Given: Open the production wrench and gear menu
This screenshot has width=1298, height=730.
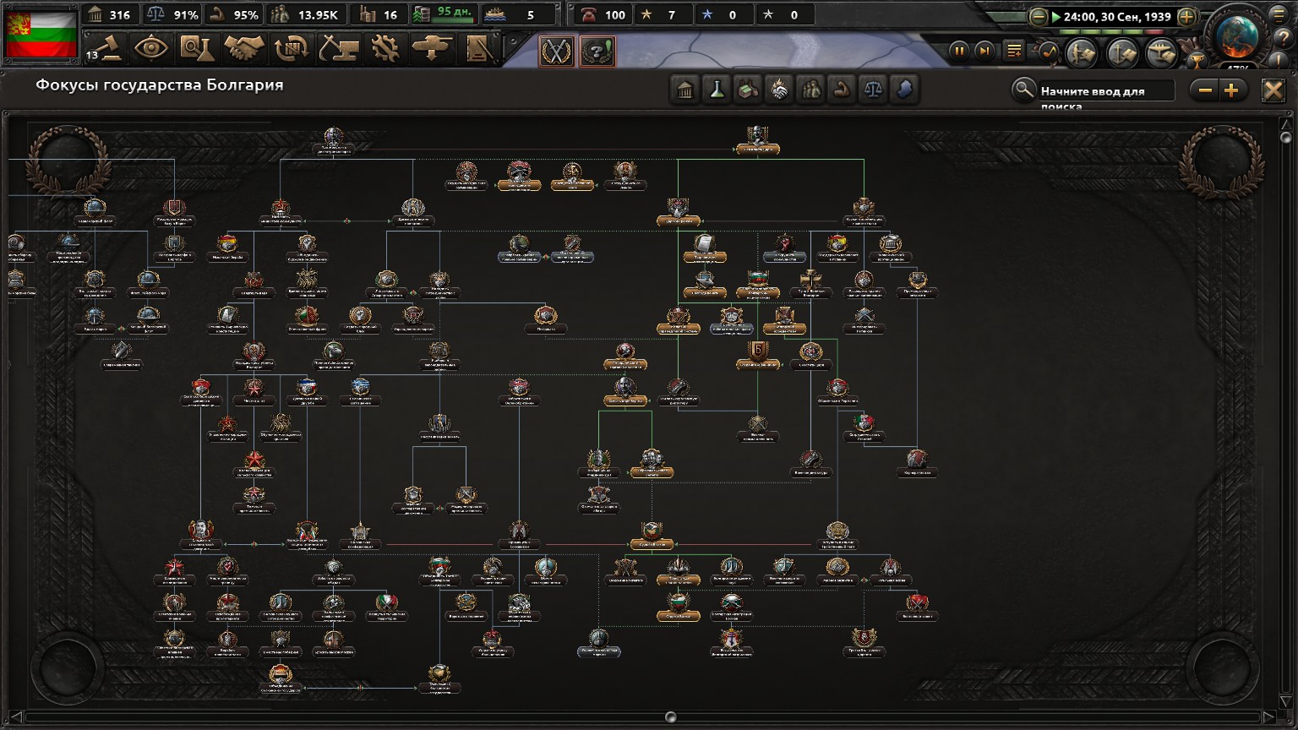Looking at the screenshot, I should [385, 49].
